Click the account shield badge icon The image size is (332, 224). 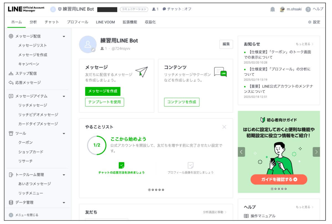coord(60,9)
